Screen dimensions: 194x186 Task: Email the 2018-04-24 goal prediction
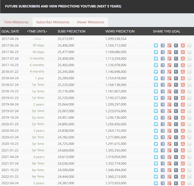[x=189, y=78]
